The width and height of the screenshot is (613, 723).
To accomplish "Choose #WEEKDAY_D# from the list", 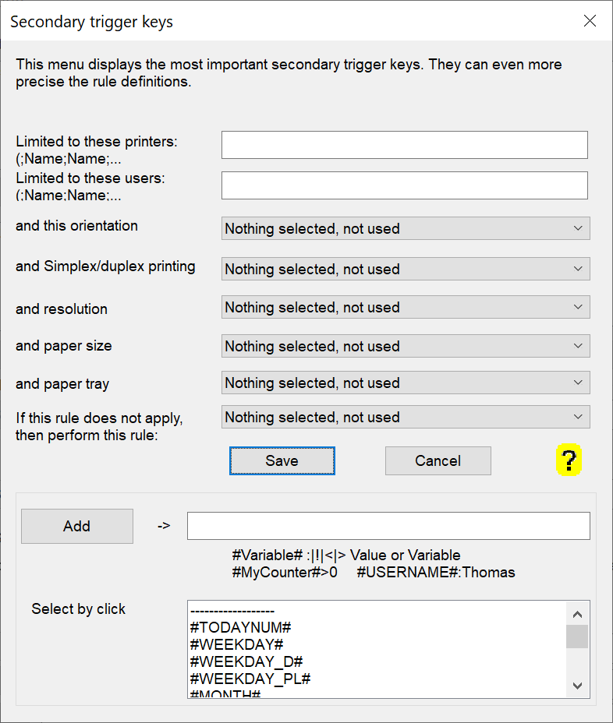I will tap(246, 661).
